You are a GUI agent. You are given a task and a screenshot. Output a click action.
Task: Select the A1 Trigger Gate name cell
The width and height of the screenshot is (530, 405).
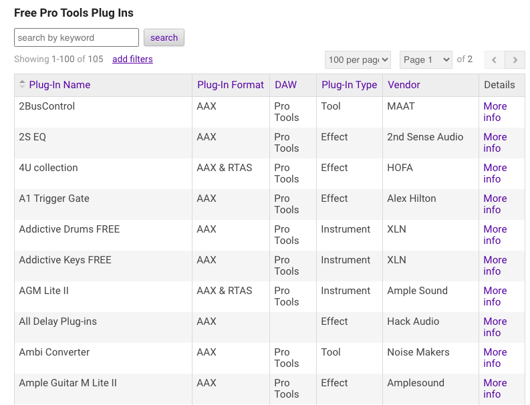pyautogui.click(x=103, y=205)
